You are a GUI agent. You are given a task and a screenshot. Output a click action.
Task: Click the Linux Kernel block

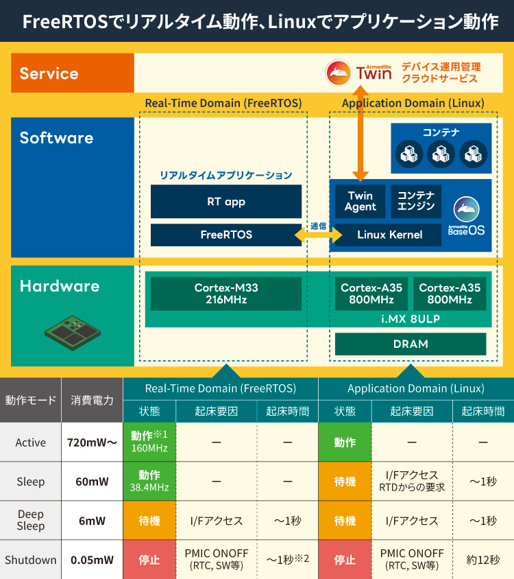389,235
